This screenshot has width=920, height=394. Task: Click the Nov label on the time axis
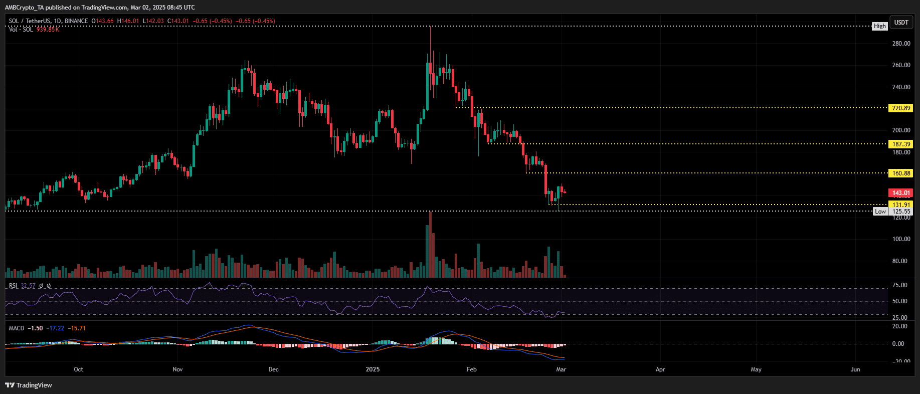pos(177,369)
